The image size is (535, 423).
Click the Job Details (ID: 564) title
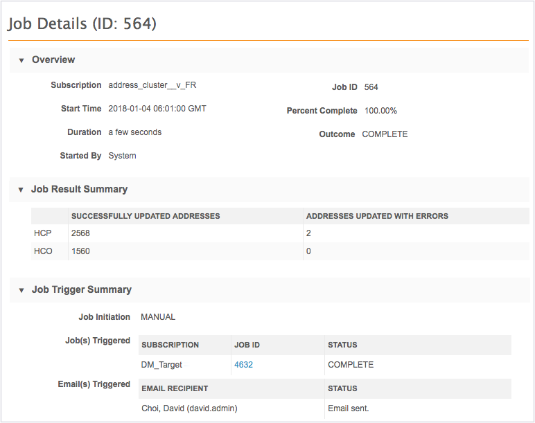[82, 24]
